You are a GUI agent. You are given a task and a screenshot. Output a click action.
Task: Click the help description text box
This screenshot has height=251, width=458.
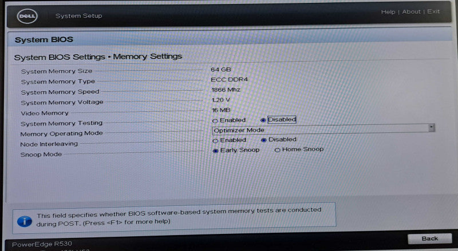click(x=174, y=218)
